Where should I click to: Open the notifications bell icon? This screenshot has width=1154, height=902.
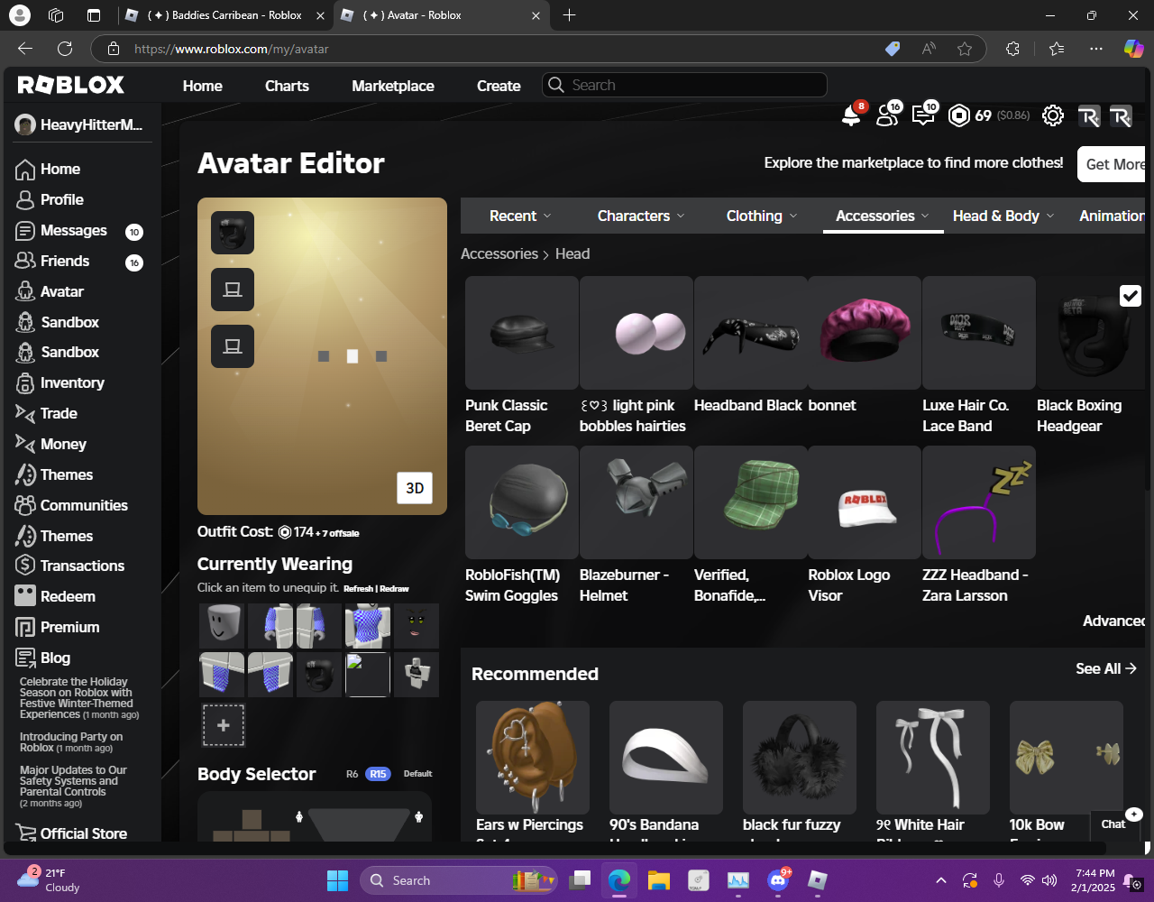[850, 115]
